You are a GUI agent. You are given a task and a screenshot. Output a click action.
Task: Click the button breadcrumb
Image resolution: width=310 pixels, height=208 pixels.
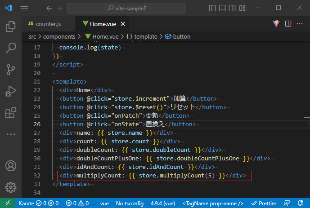tap(178, 37)
